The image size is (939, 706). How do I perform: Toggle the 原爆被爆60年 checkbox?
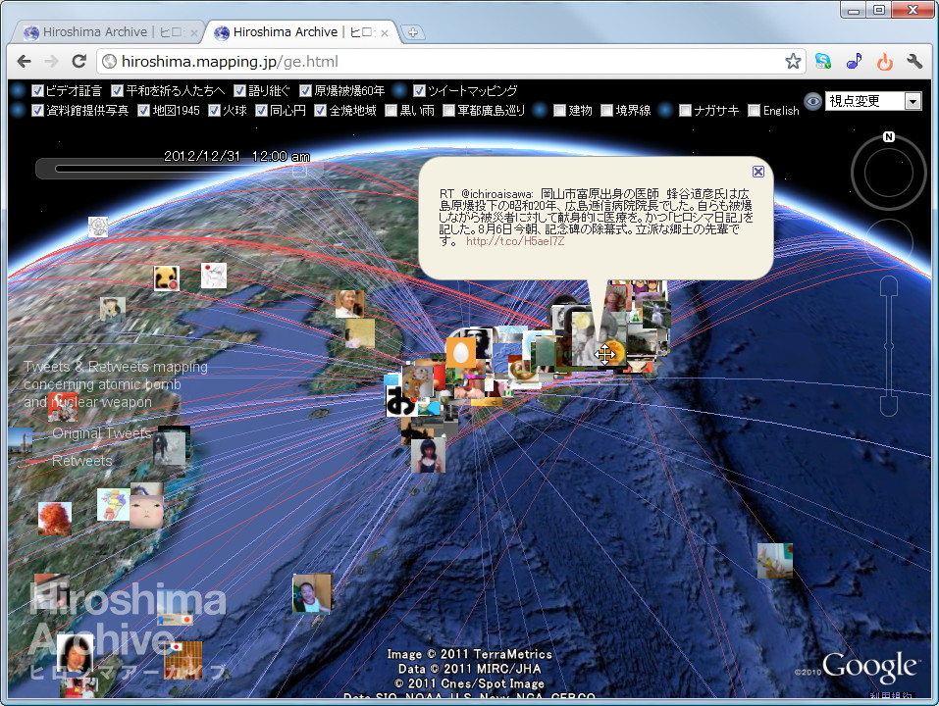(x=306, y=91)
